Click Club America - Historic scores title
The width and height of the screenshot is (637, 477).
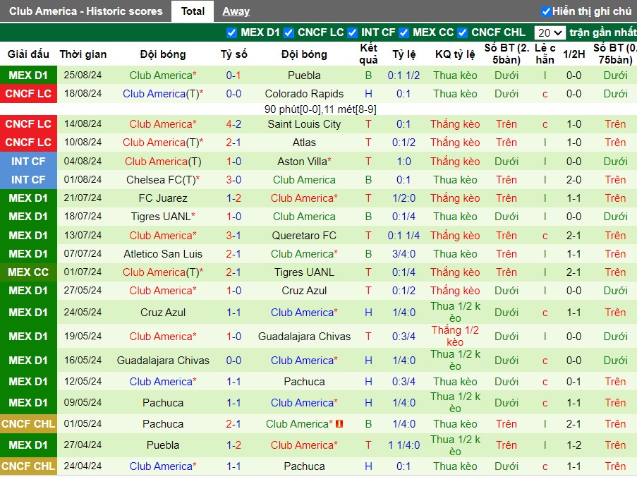coord(86,11)
